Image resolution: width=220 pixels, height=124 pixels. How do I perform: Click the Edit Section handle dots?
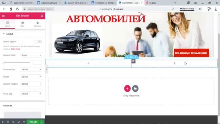(x=131, y=57)
